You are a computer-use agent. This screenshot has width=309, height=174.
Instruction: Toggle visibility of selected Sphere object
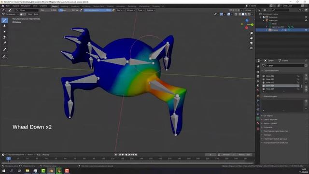[x=306, y=30]
